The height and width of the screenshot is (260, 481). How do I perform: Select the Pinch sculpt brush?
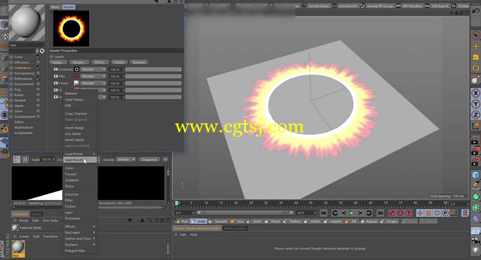click(272, 221)
